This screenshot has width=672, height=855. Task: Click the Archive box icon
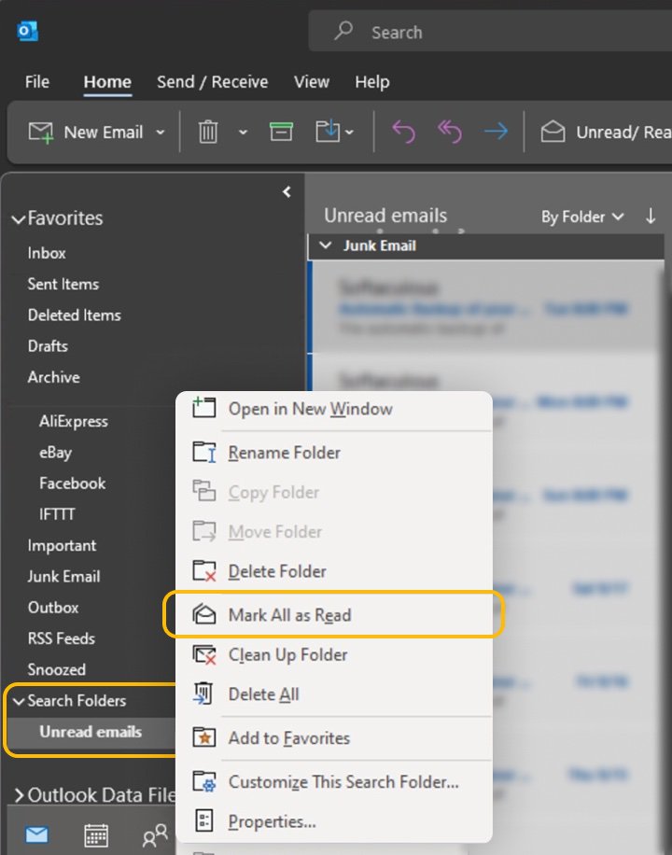(x=281, y=132)
